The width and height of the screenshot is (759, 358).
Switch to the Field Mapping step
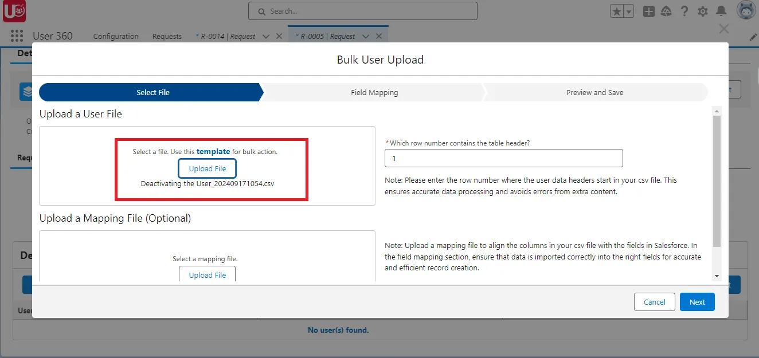(x=374, y=92)
